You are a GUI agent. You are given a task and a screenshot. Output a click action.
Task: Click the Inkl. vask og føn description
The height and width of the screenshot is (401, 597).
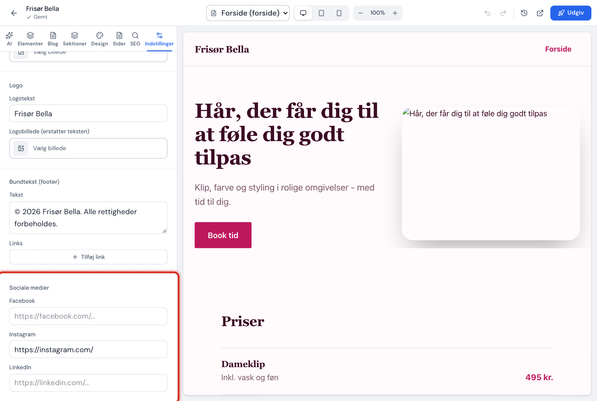tap(250, 377)
